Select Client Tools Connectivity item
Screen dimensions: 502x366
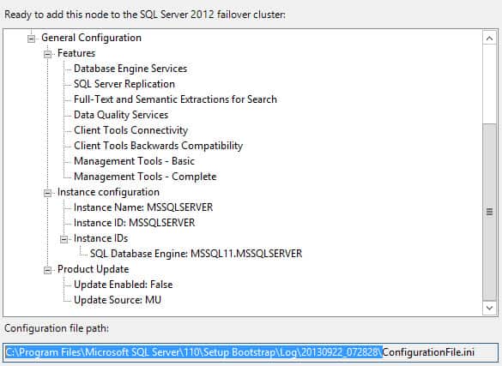130,130
